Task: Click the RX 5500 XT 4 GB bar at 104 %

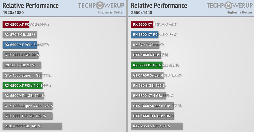Action: coord(23,96)
